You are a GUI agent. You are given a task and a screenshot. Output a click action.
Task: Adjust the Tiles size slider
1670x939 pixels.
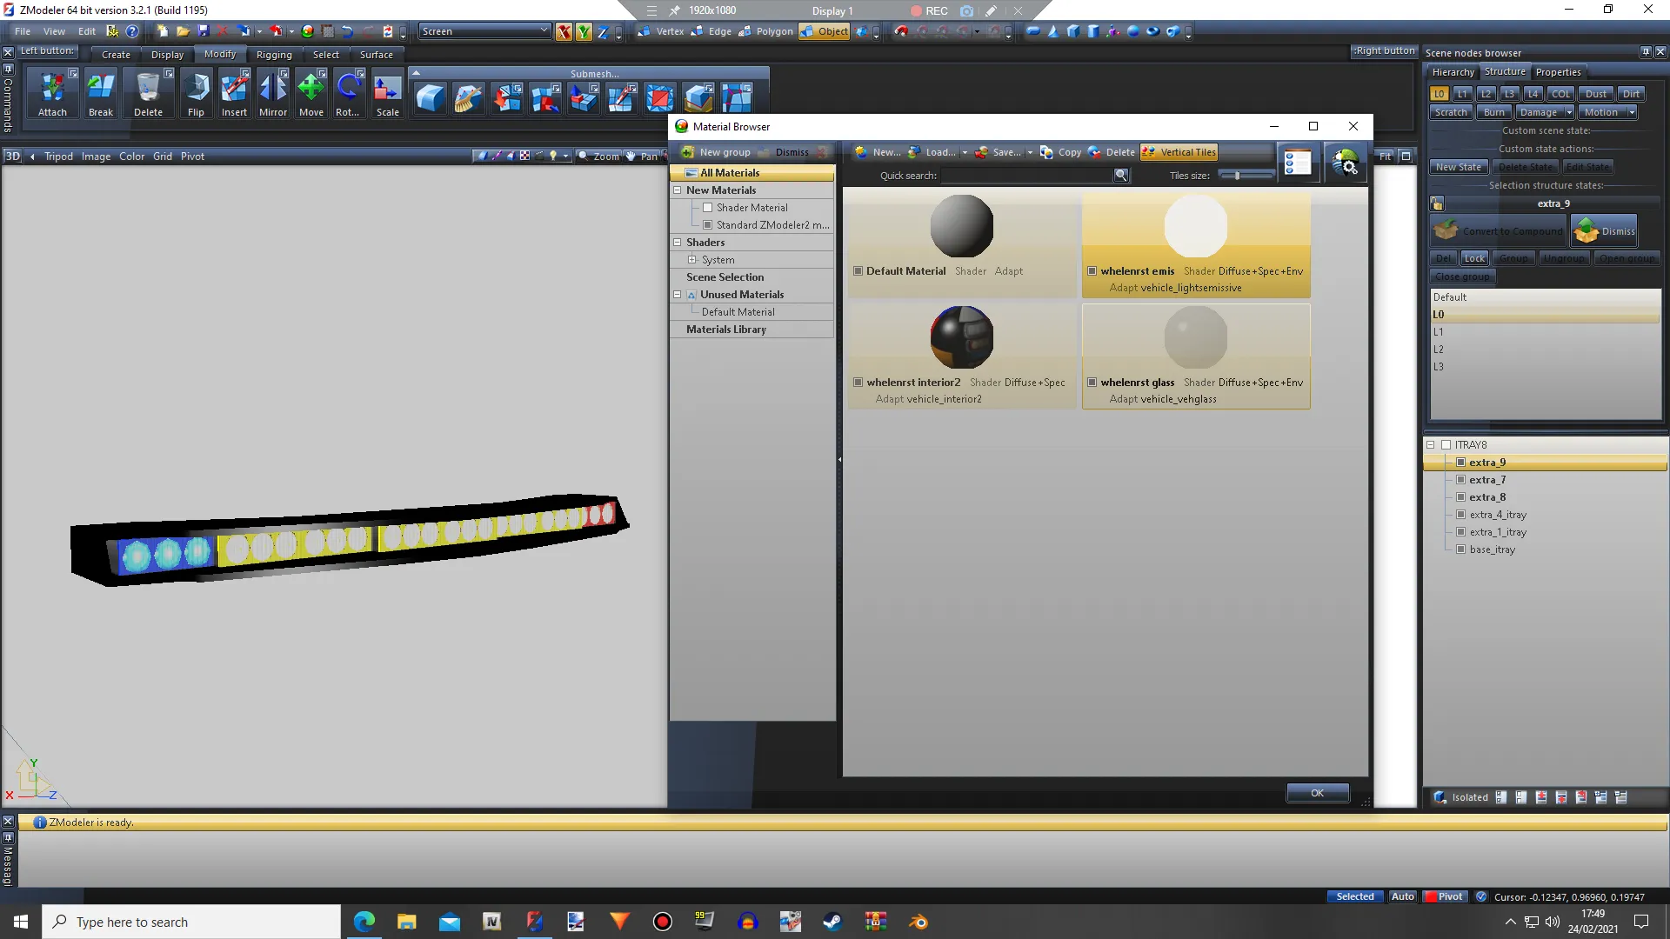1237,176
